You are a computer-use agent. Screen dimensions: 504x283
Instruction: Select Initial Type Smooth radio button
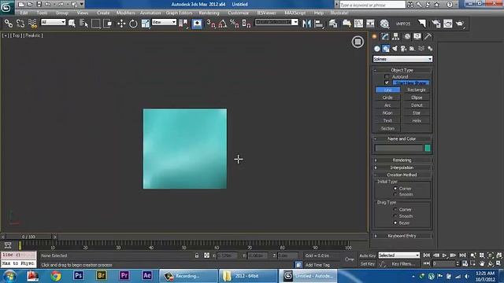395,194
